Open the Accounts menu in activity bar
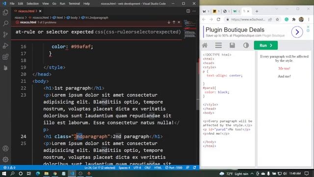This screenshot has height=177, width=314. [5, 148]
